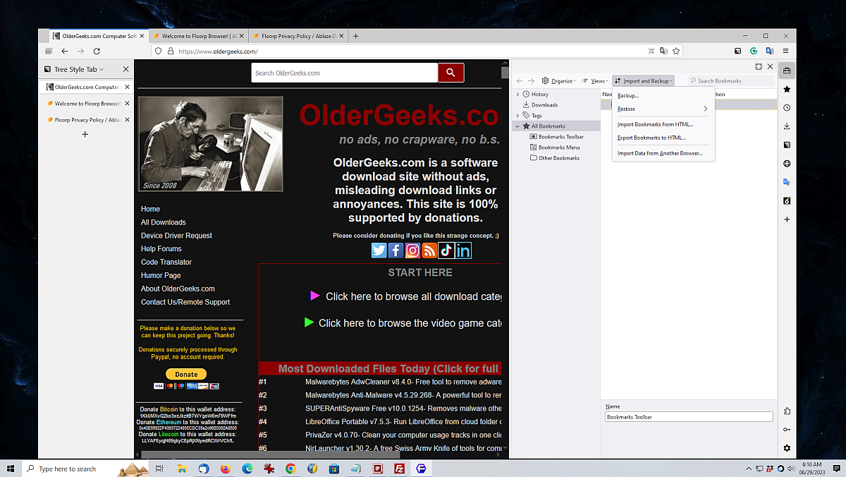Open the history clock panel in right sidebar
The height and width of the screenshot is (477, 846).
[x=787, y=108]
